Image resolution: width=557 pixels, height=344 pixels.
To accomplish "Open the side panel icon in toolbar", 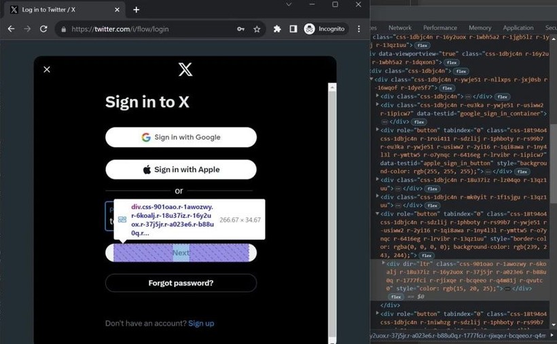I will (293, 28).
